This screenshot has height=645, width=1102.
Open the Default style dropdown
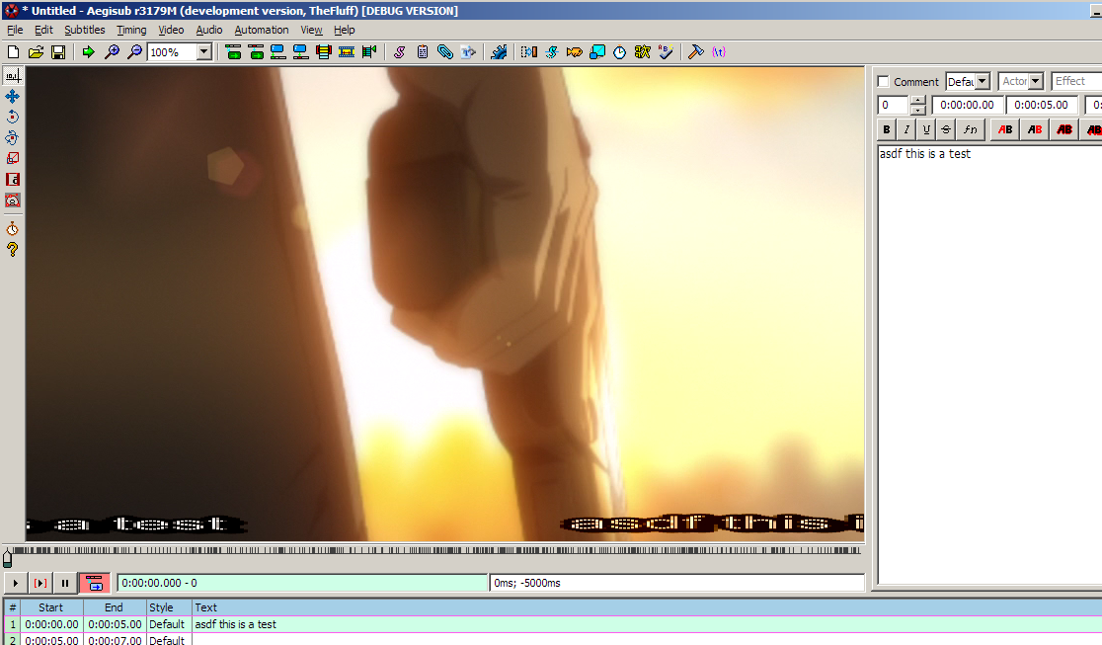[983, 82]
